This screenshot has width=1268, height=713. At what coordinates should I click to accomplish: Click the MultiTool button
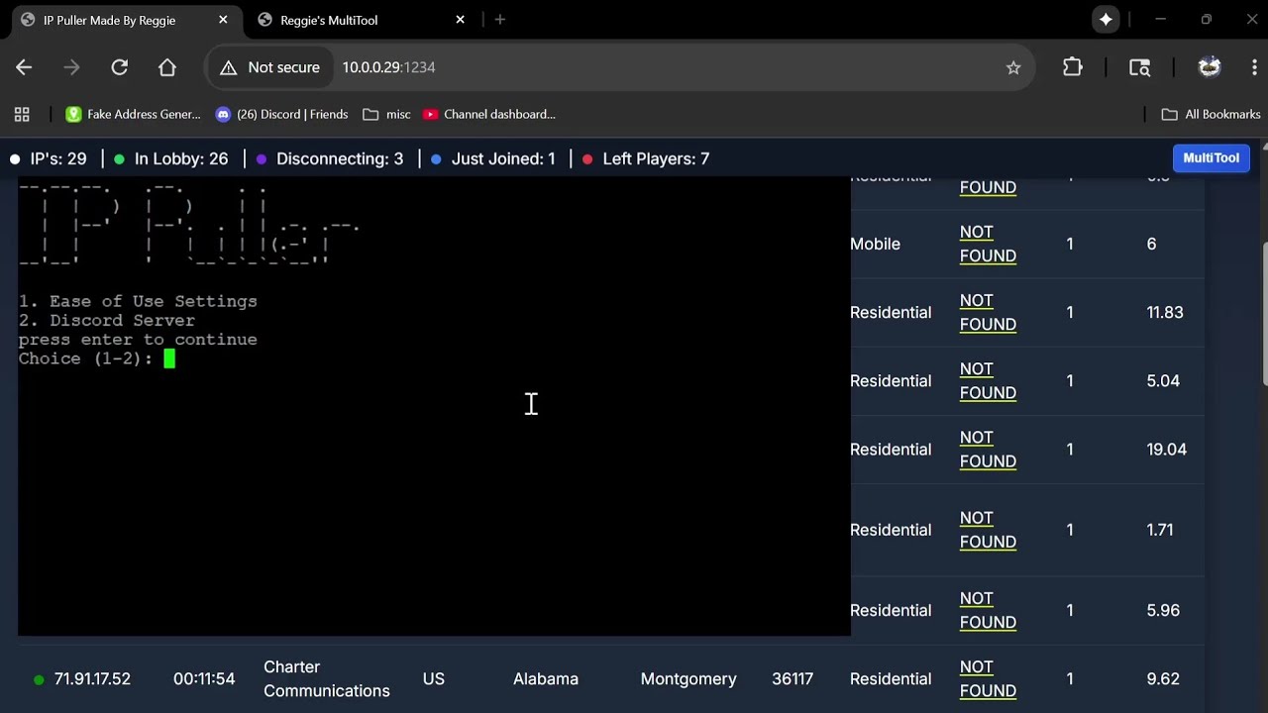click(x=1211, y=158)
